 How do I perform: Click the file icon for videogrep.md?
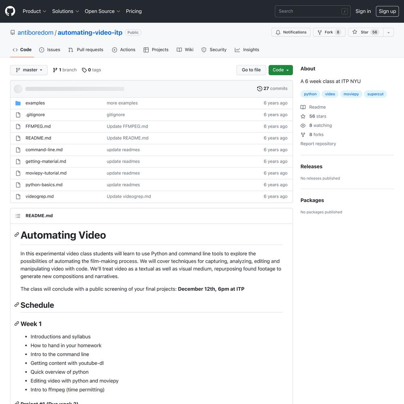coord(18,196)
